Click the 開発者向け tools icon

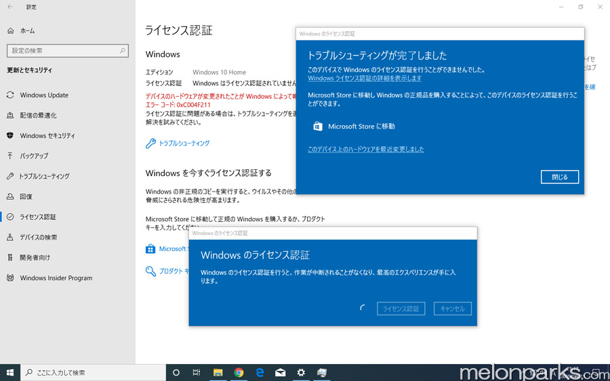point(10,257)
